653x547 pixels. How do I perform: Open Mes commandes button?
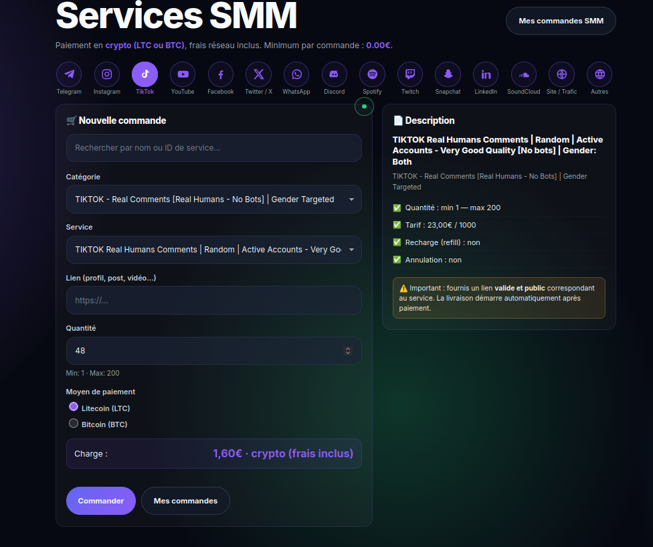pos(185,501)
